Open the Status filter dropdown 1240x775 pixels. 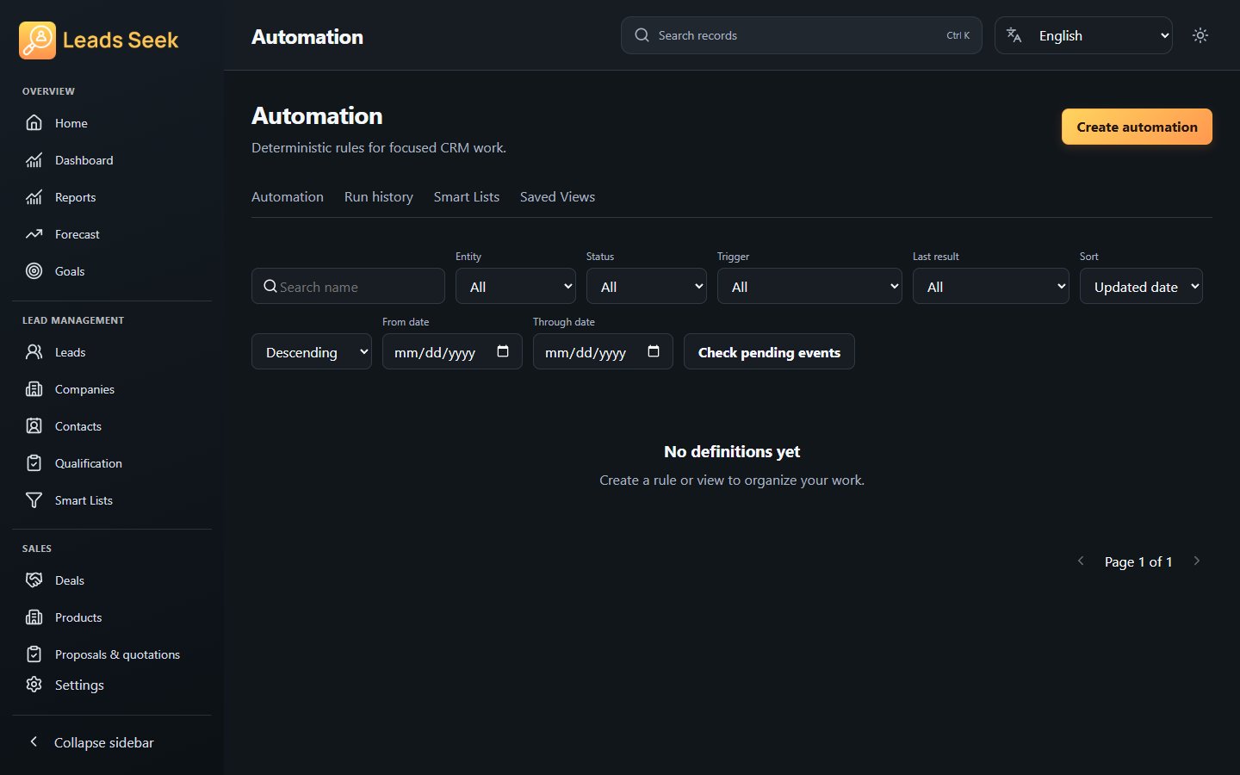pyautogui.click(x=647, y=286)
